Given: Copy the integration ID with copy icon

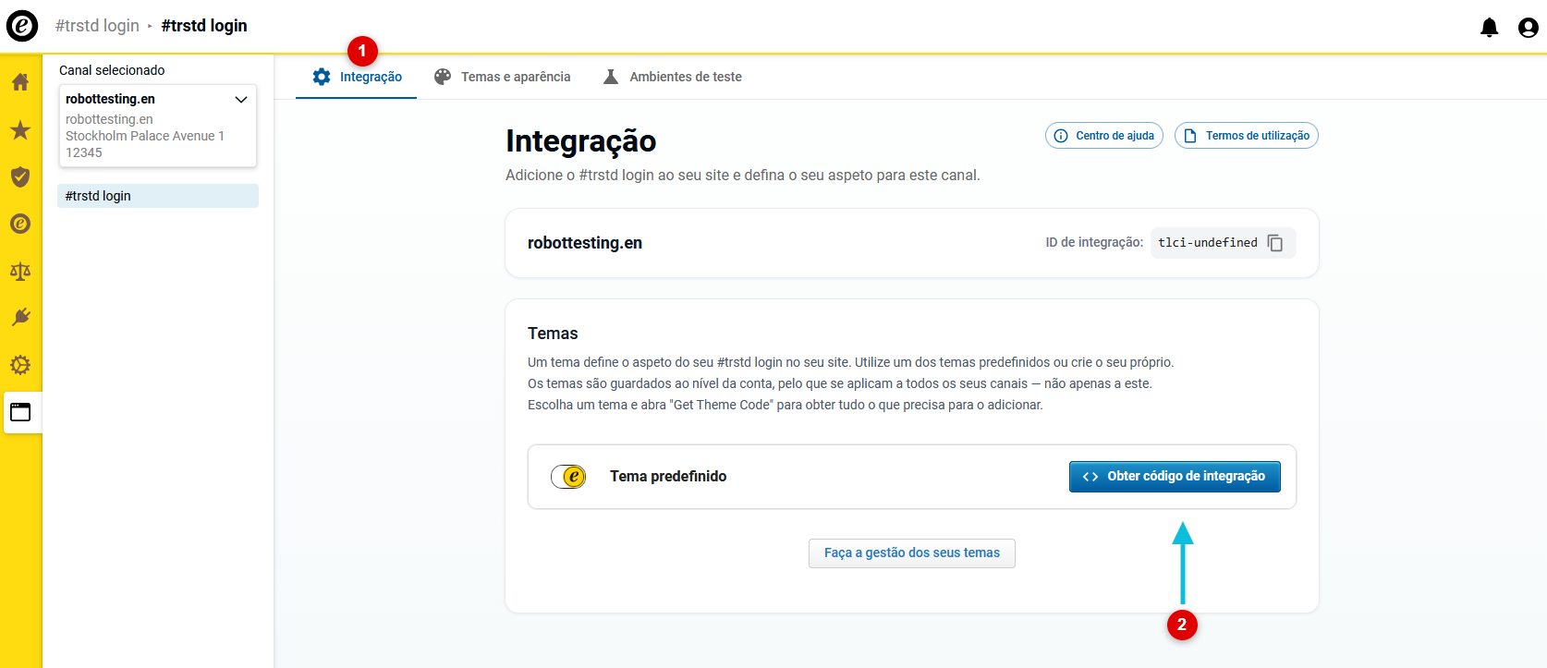Looking at the screenshot, I should [x=1275, y=243].
